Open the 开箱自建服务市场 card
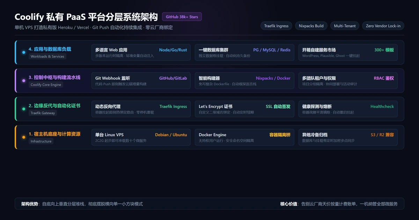Screen dimensions: 419x220 [348, 52]
